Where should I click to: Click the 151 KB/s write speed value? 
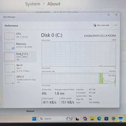(68, 102)
